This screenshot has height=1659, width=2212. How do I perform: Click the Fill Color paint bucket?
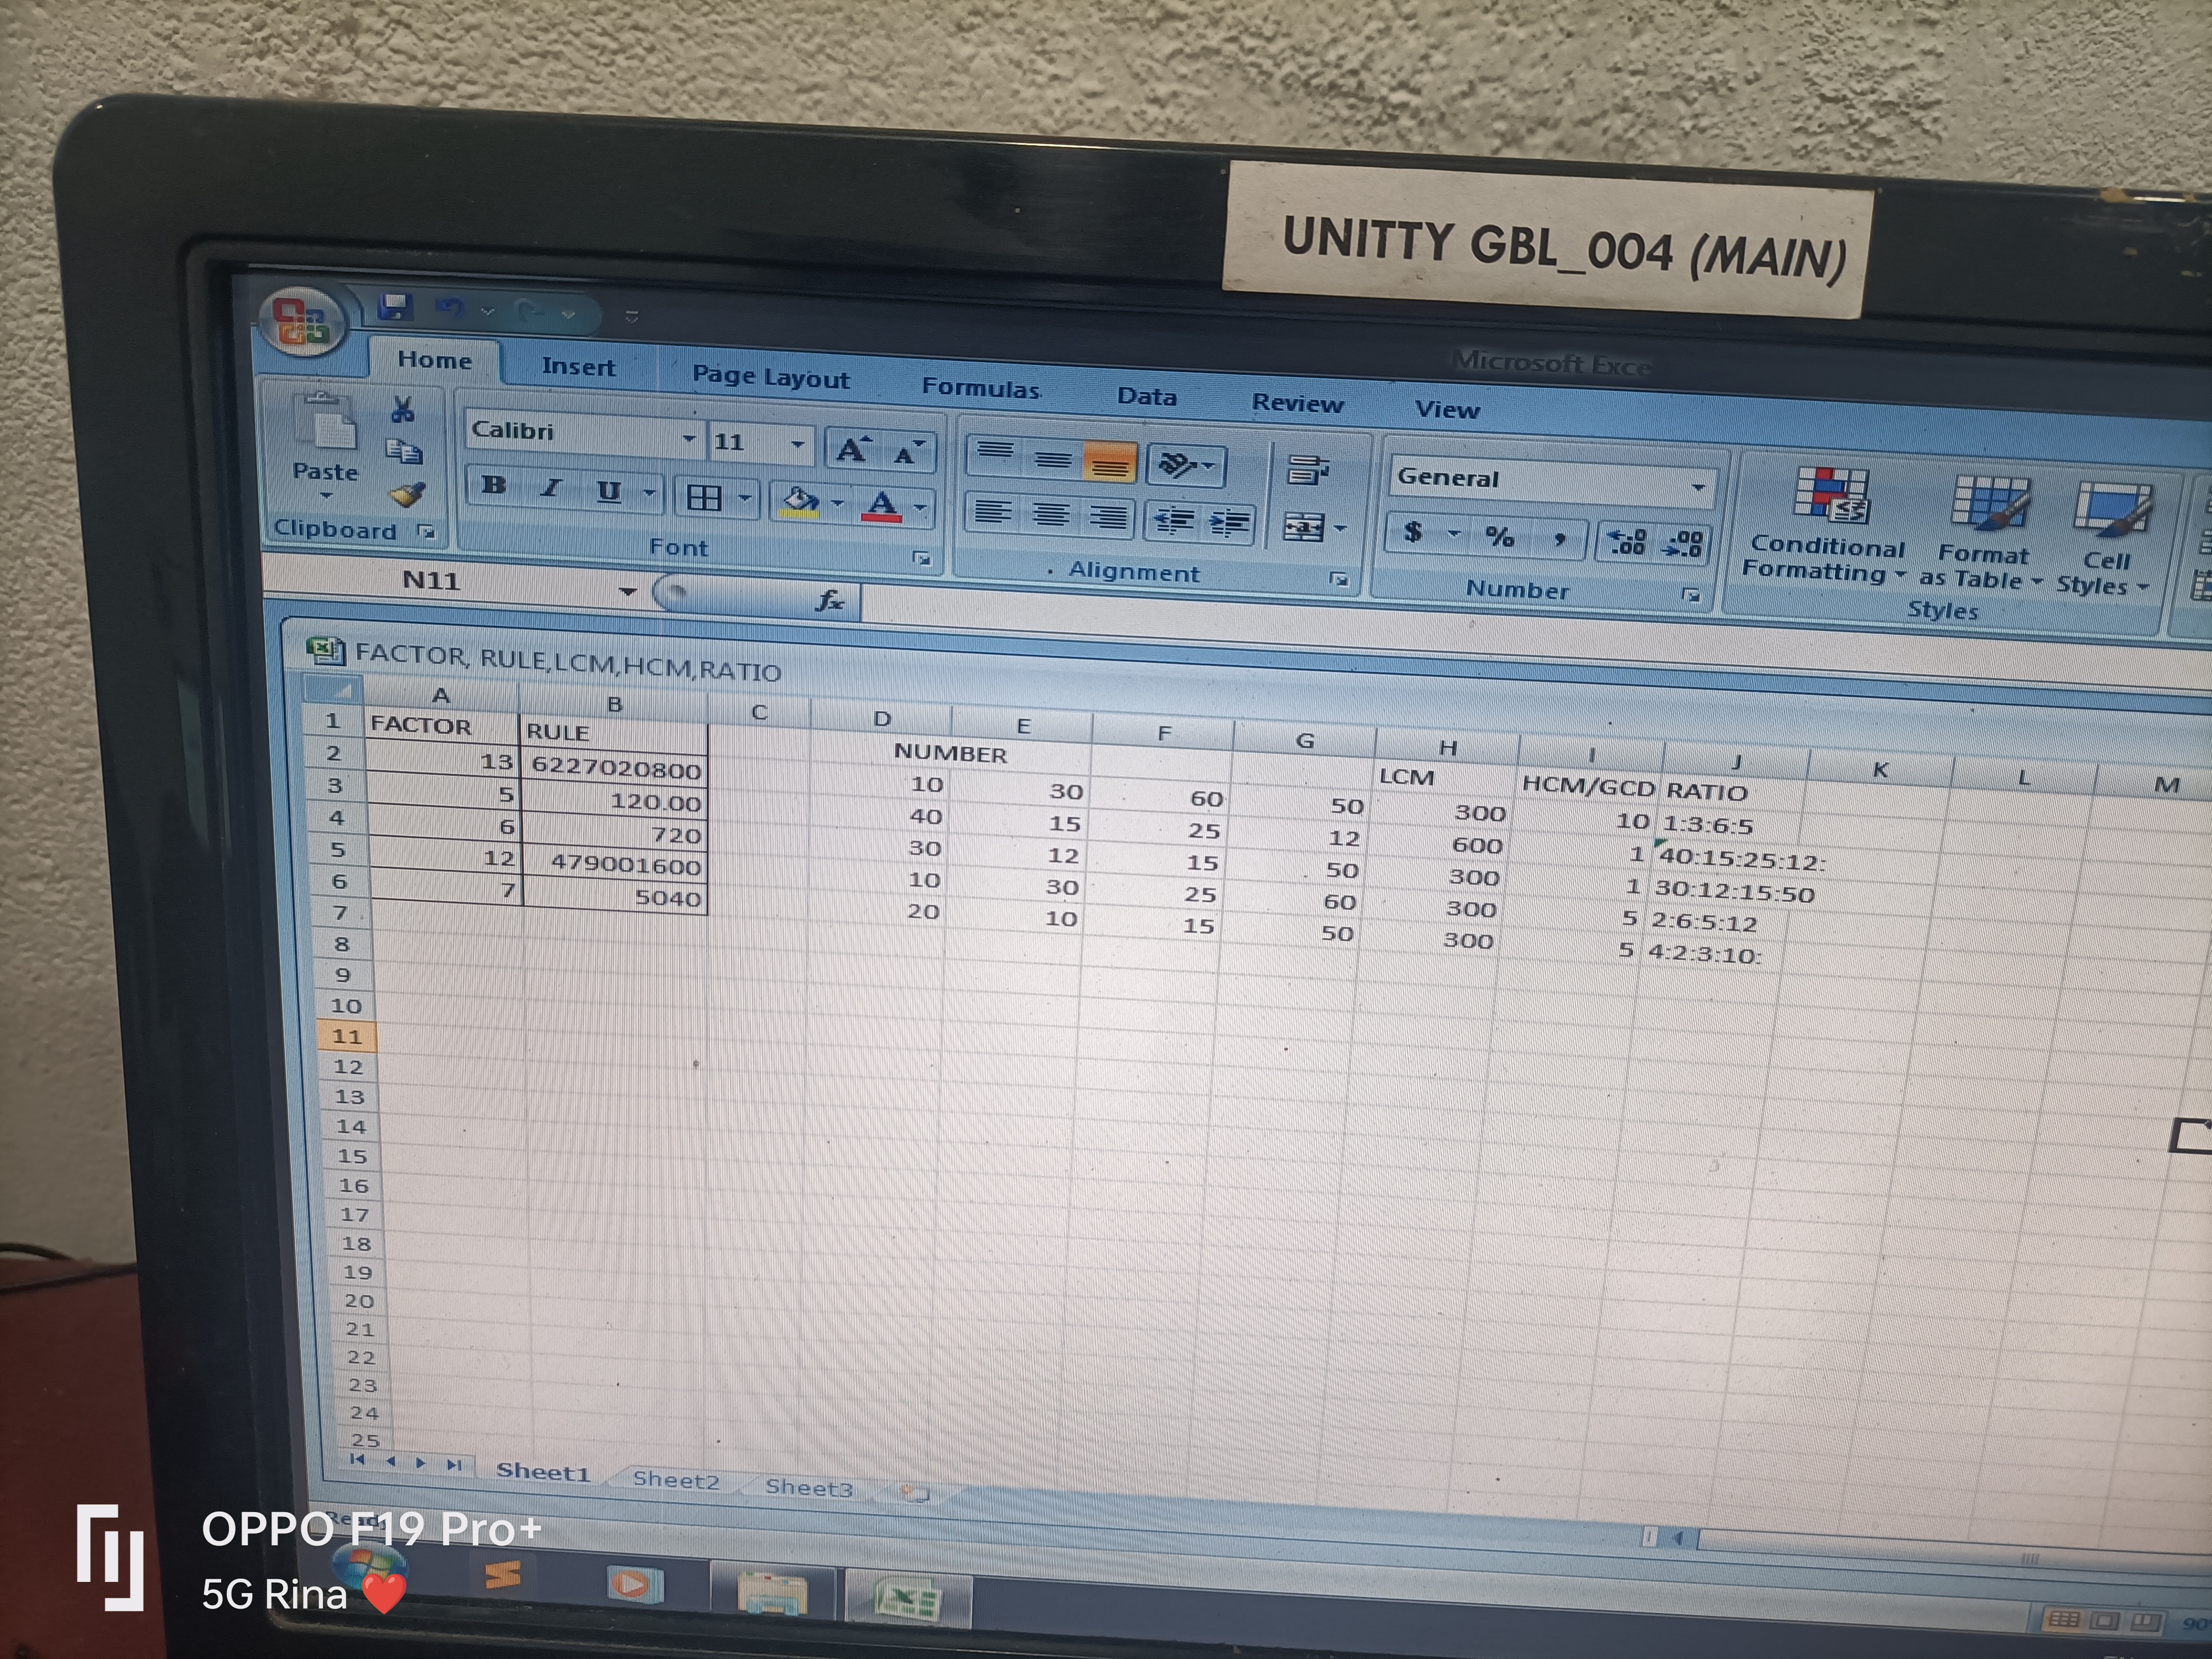tap(799, 501)
